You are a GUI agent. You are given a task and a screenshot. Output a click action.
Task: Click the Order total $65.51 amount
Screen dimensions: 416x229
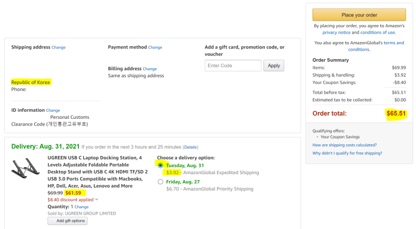[396, 113]
